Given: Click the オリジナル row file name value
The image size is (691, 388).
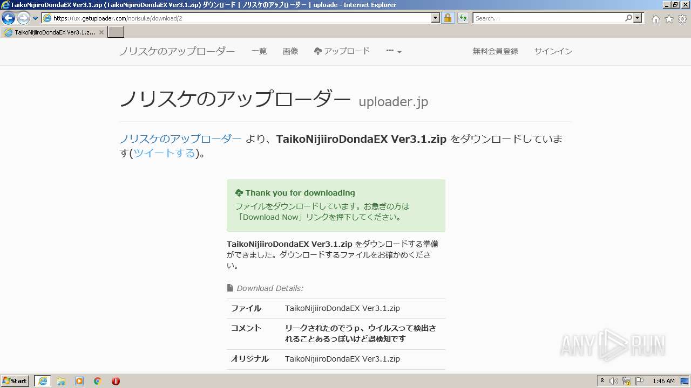Looking at the screenshot, I should (x=342, y=359).
